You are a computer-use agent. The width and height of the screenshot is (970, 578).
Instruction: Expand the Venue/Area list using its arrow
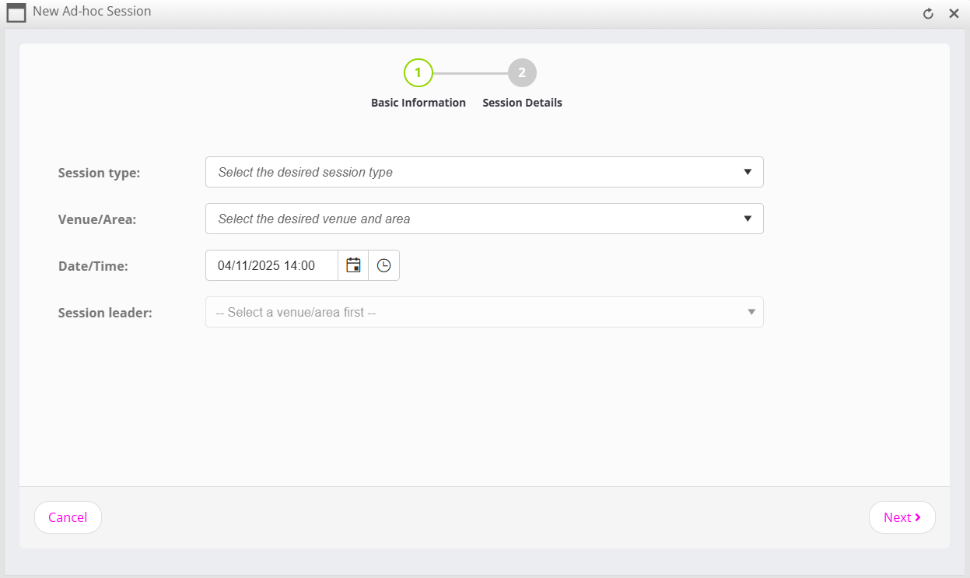pyautogui.click(x=748, y=219)
